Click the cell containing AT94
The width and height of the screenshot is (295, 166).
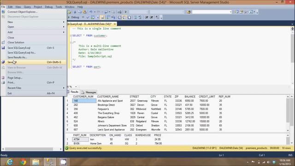[80, 139]
